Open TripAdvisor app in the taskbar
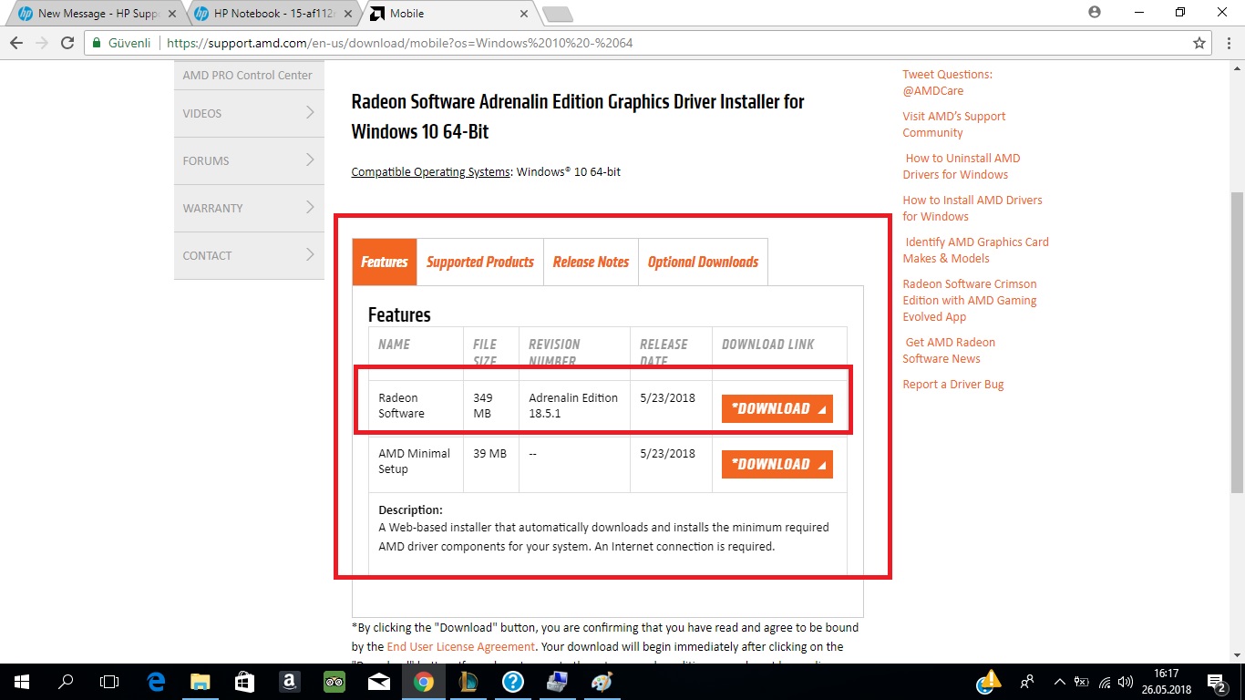The height and width of the screenshot is (700, 1245). (x=334, y=681)
